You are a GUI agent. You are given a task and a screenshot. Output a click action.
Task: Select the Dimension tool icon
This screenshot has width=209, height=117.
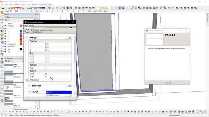click(136, 8)
